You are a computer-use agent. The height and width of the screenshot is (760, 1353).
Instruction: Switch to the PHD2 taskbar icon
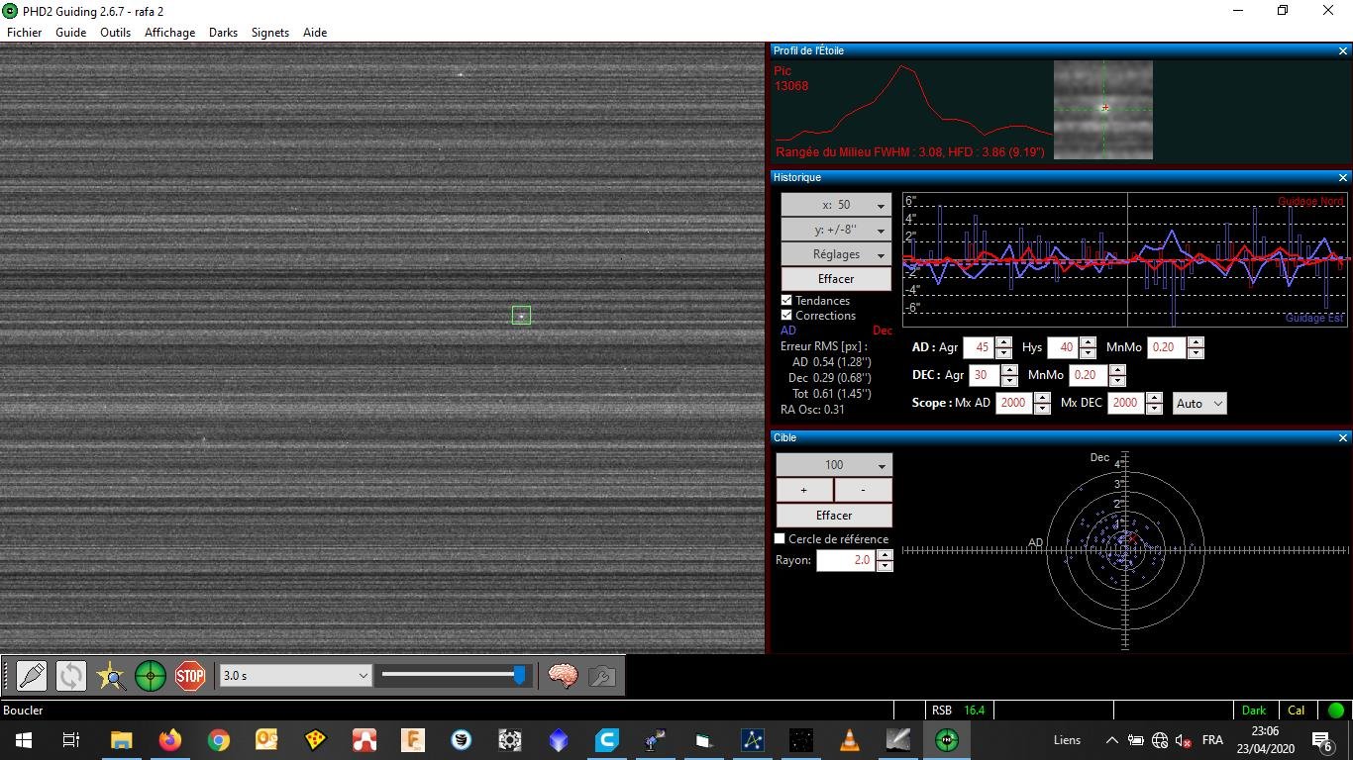point(947,739)
